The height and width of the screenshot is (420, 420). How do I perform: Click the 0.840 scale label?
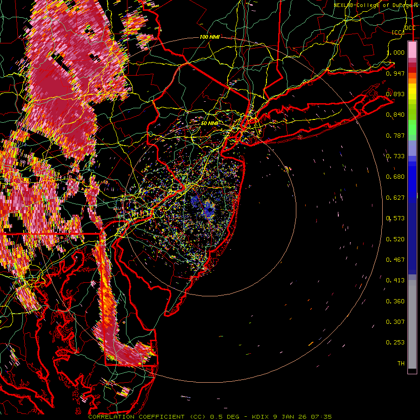click(395, 115)
